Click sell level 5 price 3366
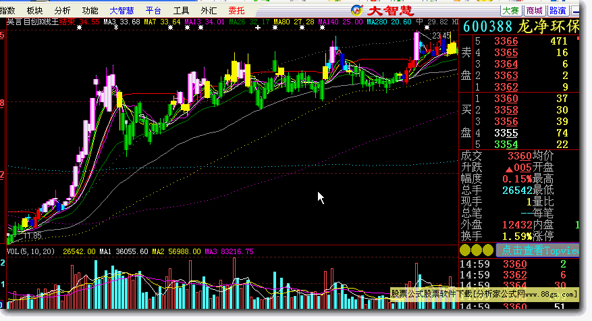 coord(506,41)
